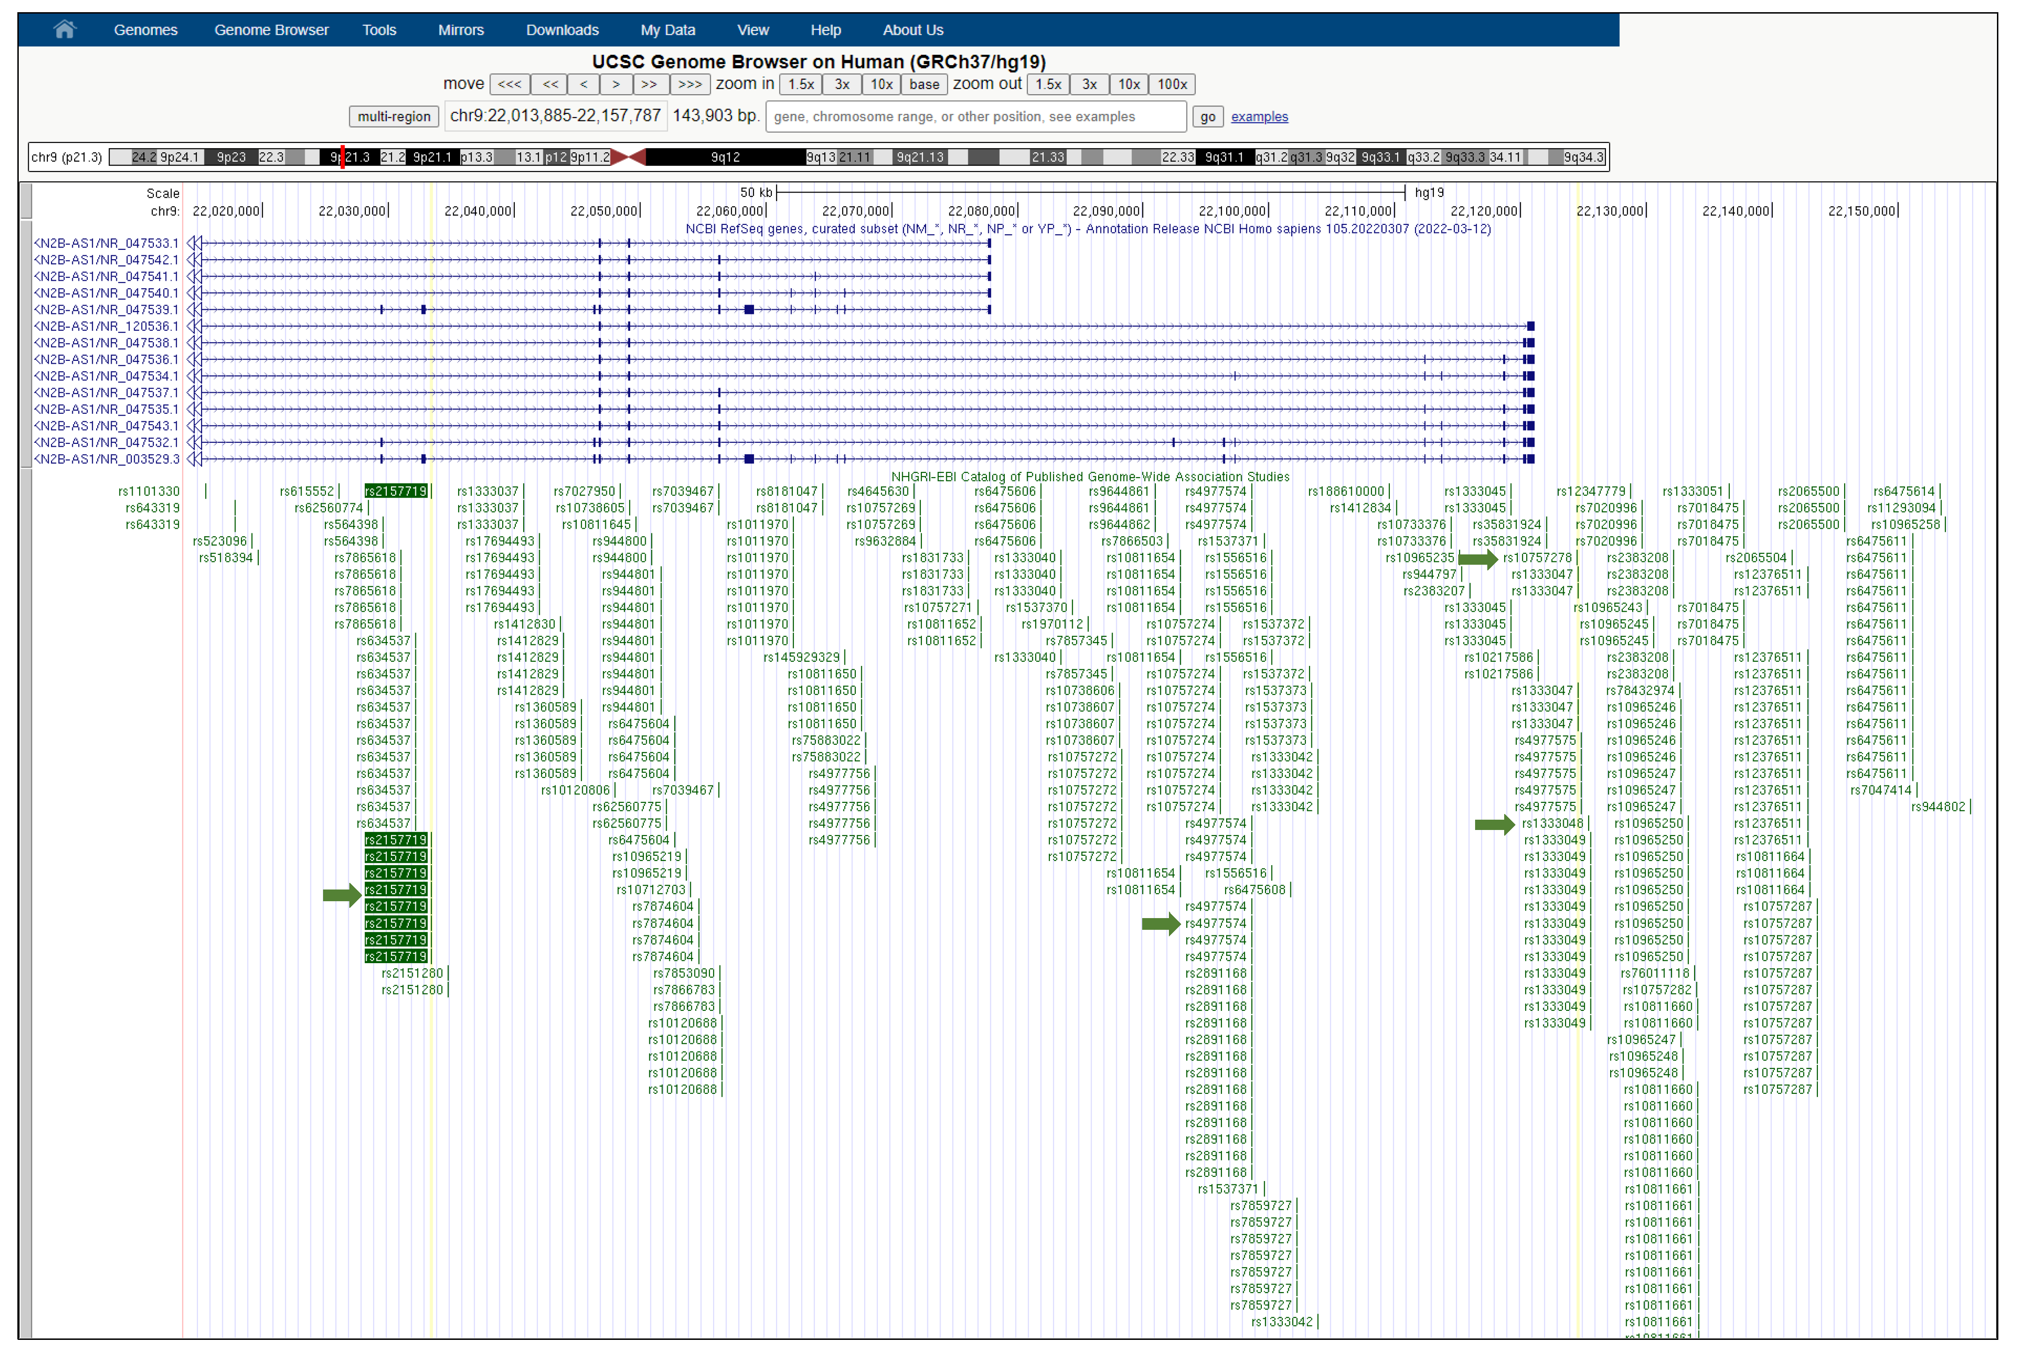Click the home icon in navigation bar
Screen dimensions: 2019x1353
(x=65, y=30)
